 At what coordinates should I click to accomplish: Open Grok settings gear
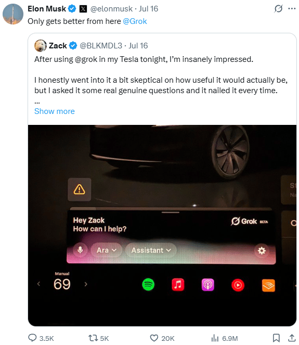262,250
